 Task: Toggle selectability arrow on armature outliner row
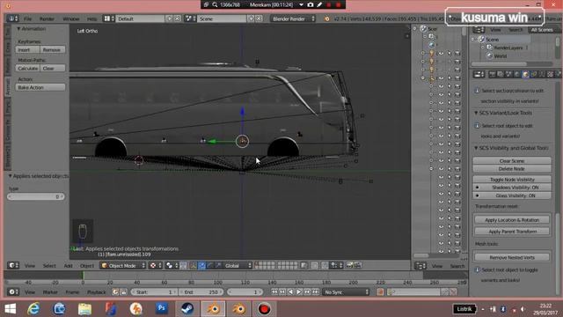pos(450,78)
